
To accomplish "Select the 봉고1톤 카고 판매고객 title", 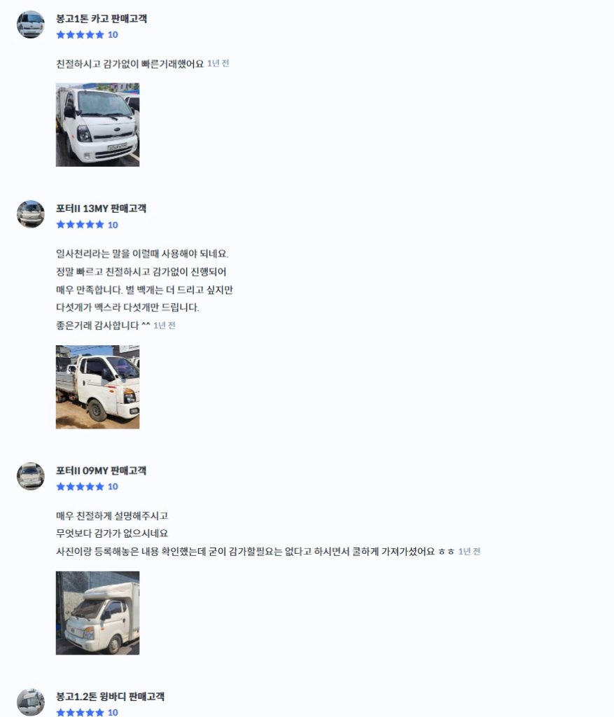I will (102, 19).
